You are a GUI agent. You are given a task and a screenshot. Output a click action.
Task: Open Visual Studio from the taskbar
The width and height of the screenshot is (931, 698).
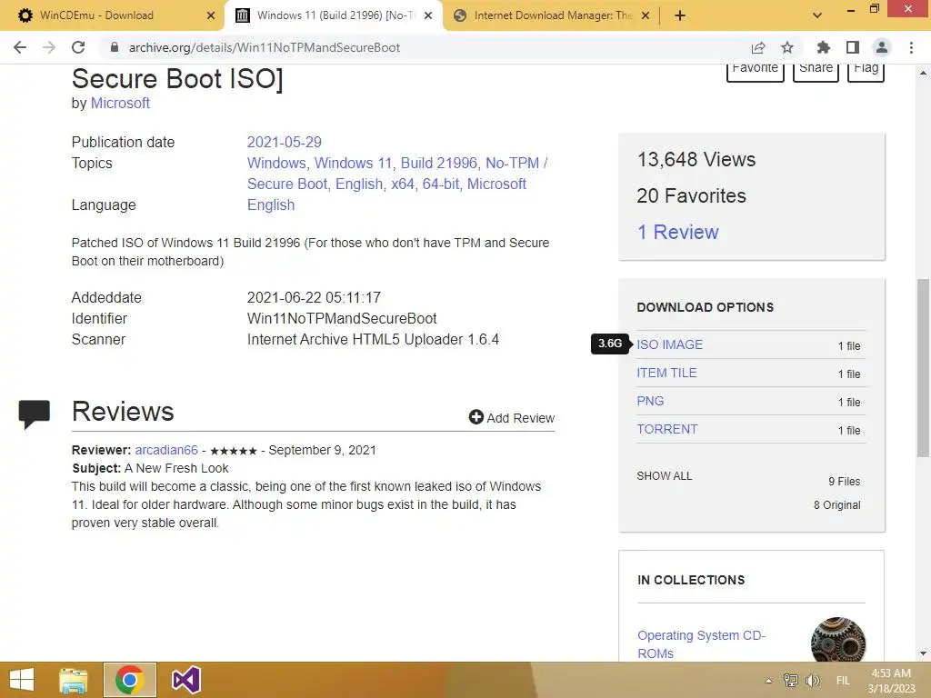tap(185, 680)
